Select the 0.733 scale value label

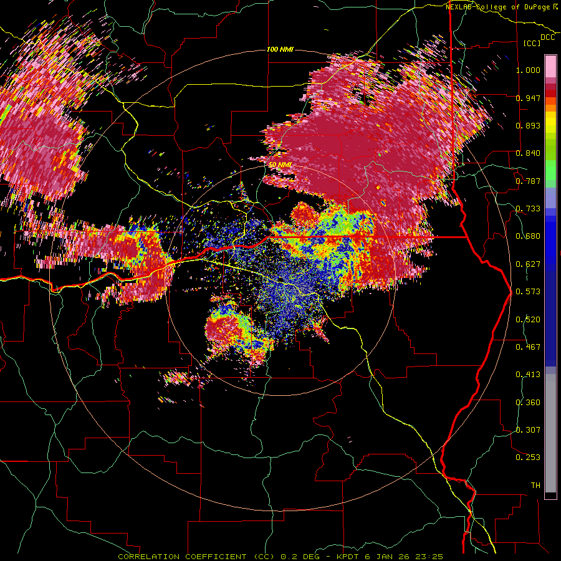(x=528, y=209)
